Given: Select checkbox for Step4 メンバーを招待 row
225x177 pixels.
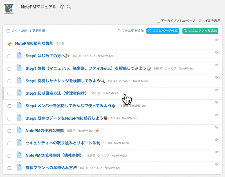Looking at the screenshot, I should coord(9,106).
